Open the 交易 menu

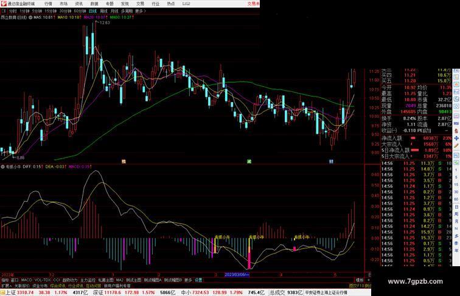(140, 4)
